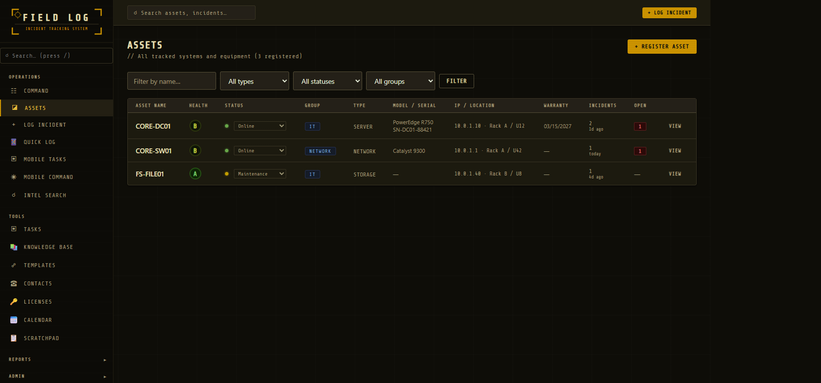Click the Catalyst 9300 model text
This screenshot has height=383, width=821.
pyautogui.click(x=409, y=151)
